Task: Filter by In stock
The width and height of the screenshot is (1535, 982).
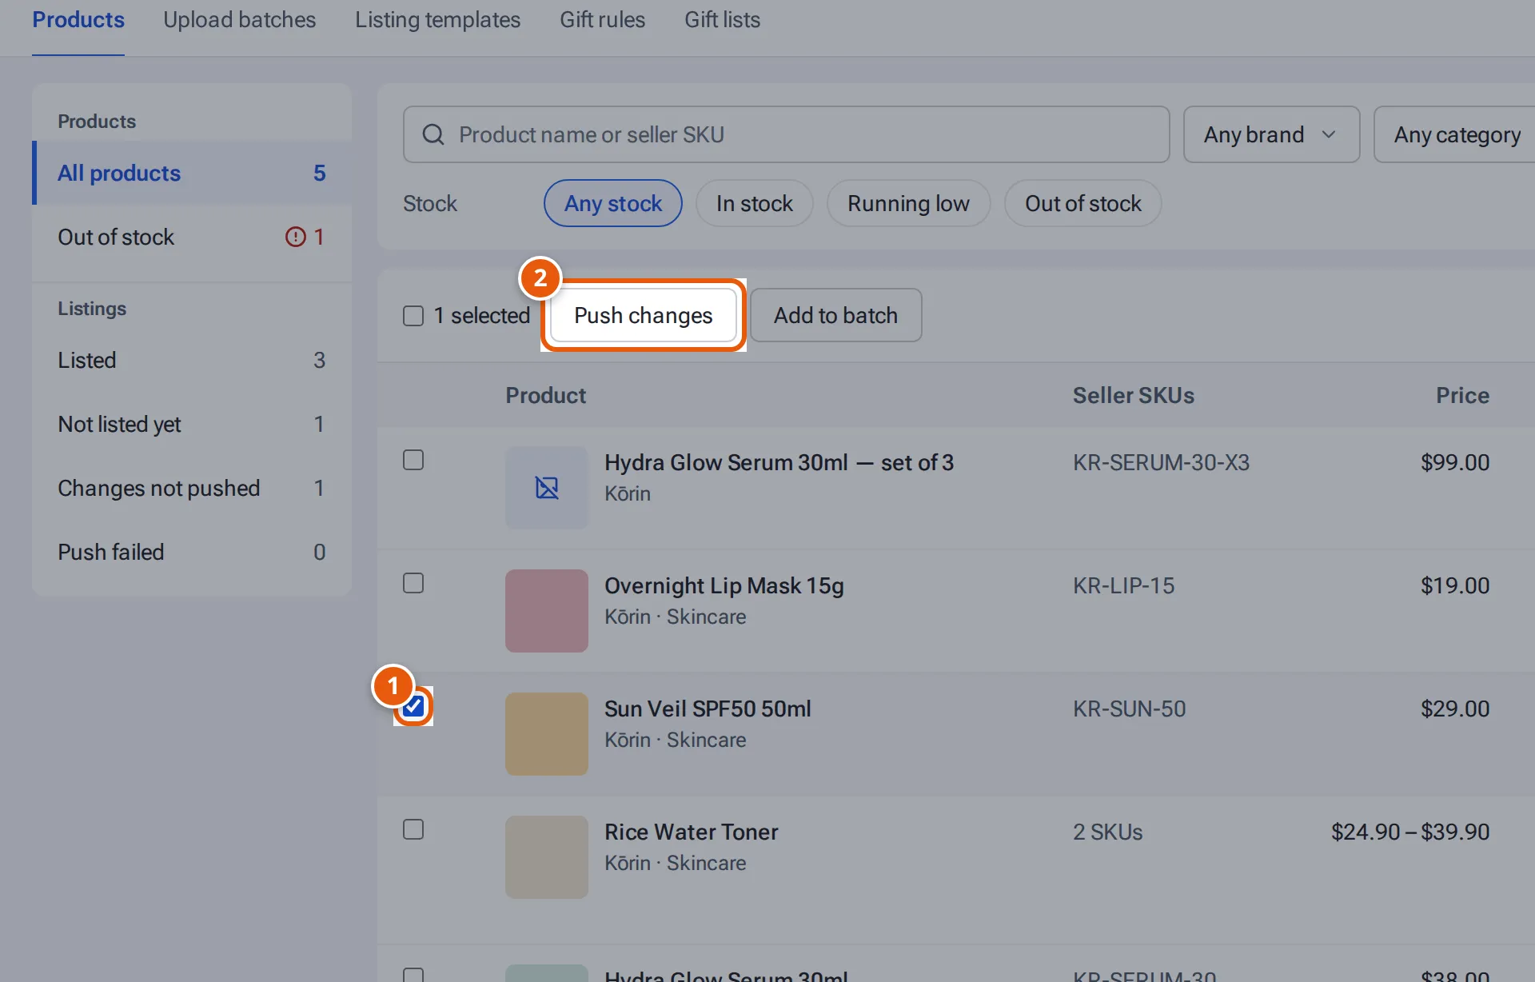Action: [755, 203]
